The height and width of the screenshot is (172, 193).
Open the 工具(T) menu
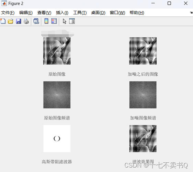click(x=80, y=13)
